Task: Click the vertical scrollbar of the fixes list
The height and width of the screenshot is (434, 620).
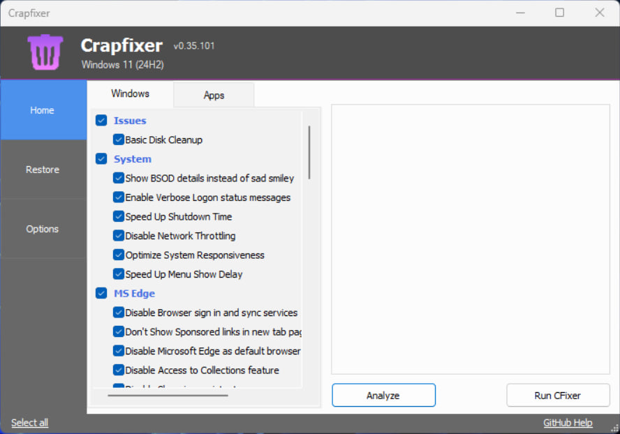Action: [x=309, y=153]
